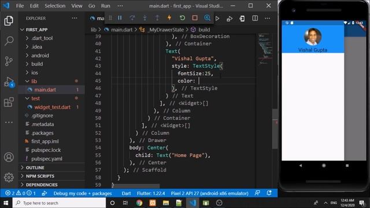This screenshot has width=370, height=208.
Task: Run the file with play icon
Action: 217,18
